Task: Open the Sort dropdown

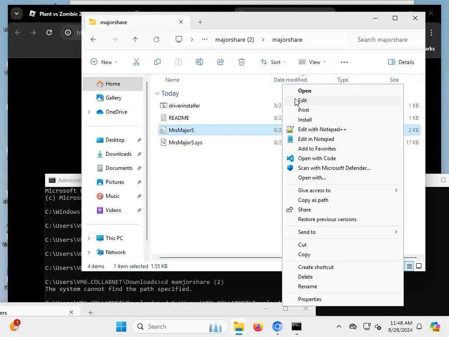Action: [x=273, y=62]
